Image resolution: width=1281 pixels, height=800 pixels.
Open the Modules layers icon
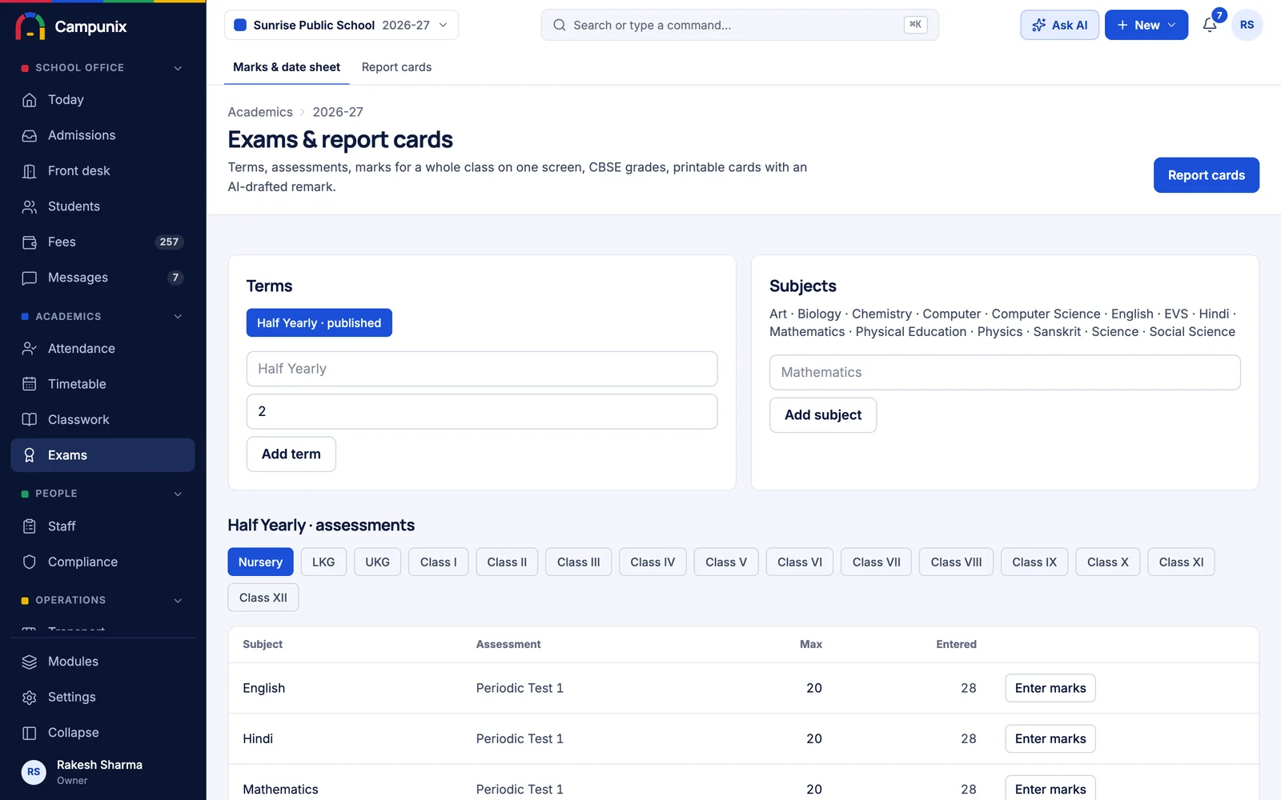pyautogui.click(x=30, y=662)
